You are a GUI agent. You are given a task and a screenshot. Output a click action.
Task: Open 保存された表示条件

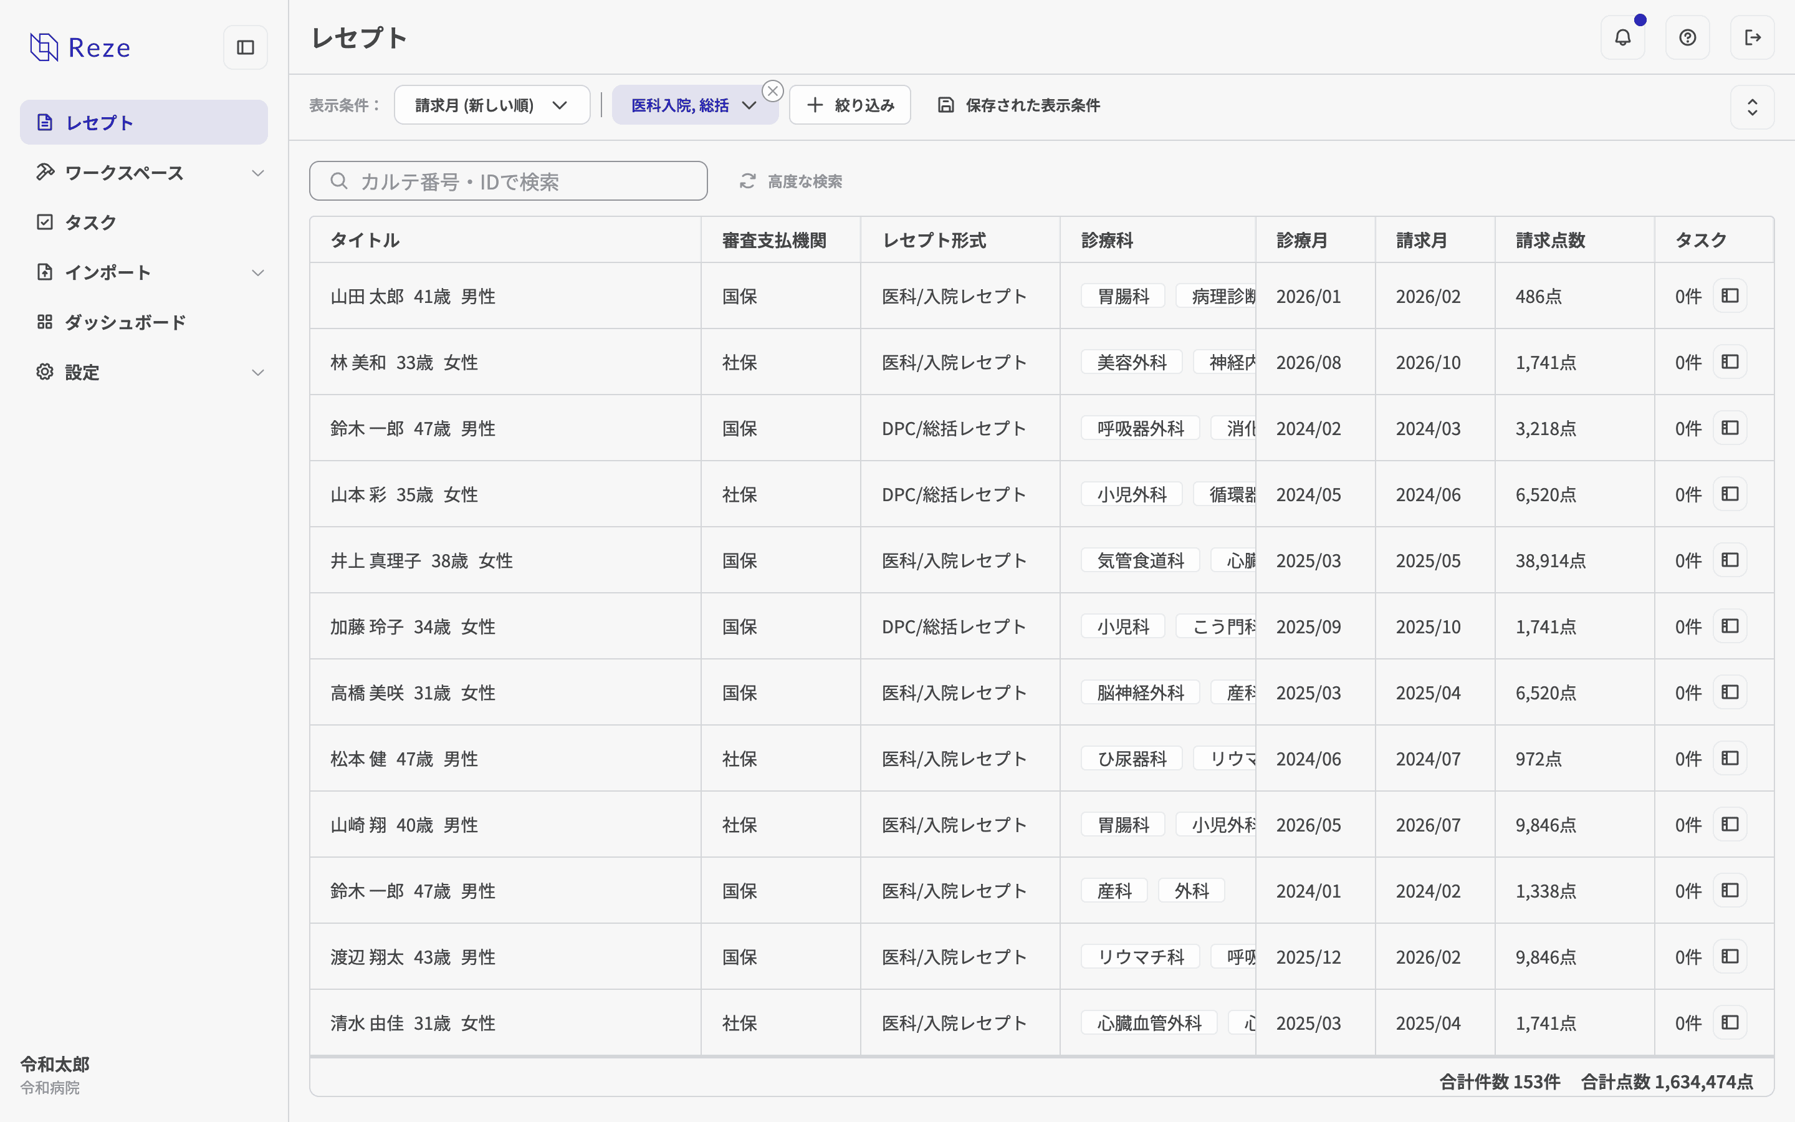click(x=1019, y=105)
